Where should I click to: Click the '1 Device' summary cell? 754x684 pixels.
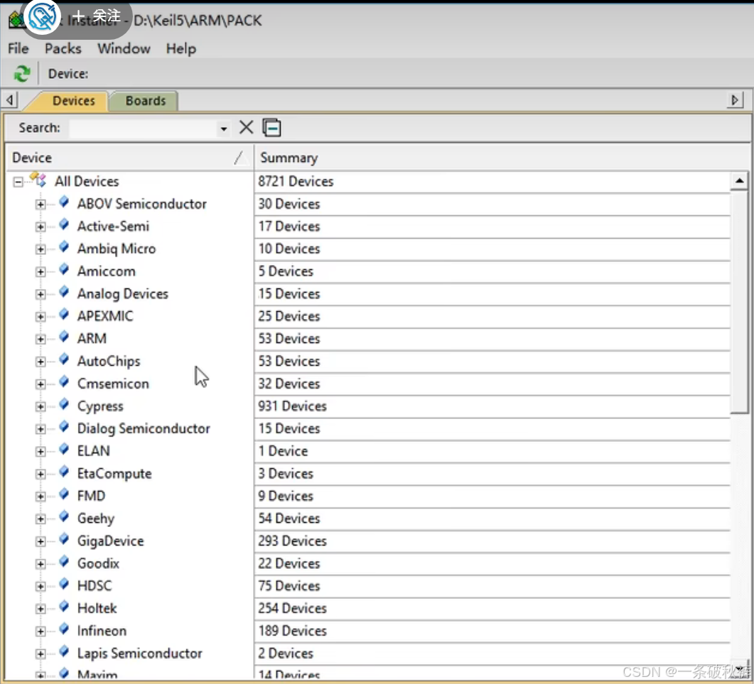492,451
